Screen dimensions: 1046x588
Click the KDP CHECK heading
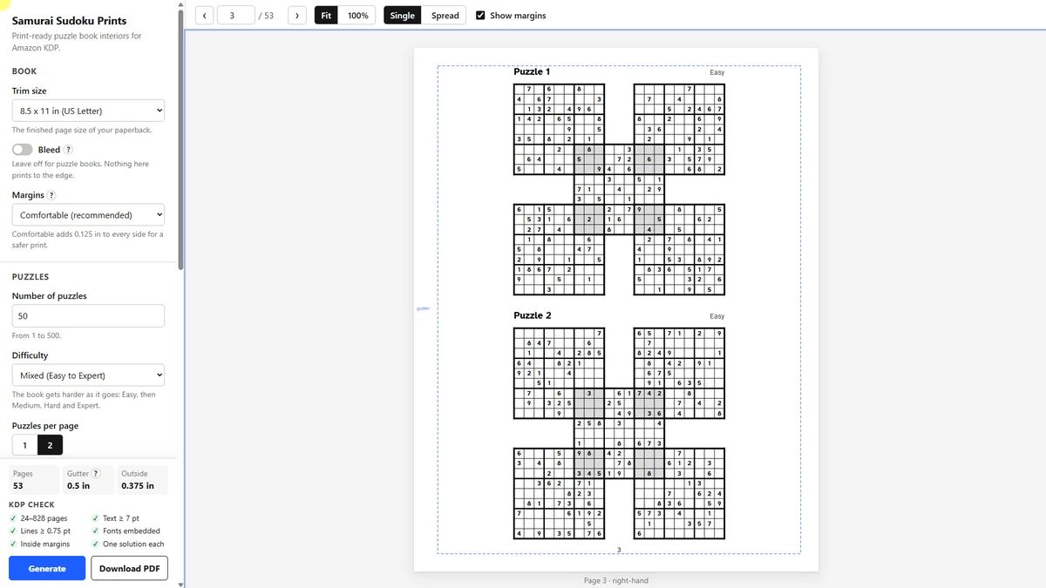coord(32,504)
